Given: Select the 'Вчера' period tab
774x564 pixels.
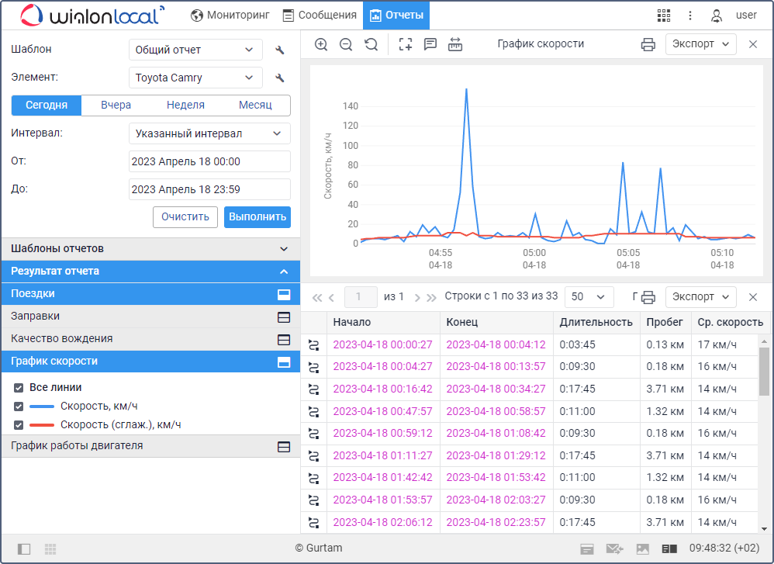Looking at the screenshot, I should [x=116, y=106].
